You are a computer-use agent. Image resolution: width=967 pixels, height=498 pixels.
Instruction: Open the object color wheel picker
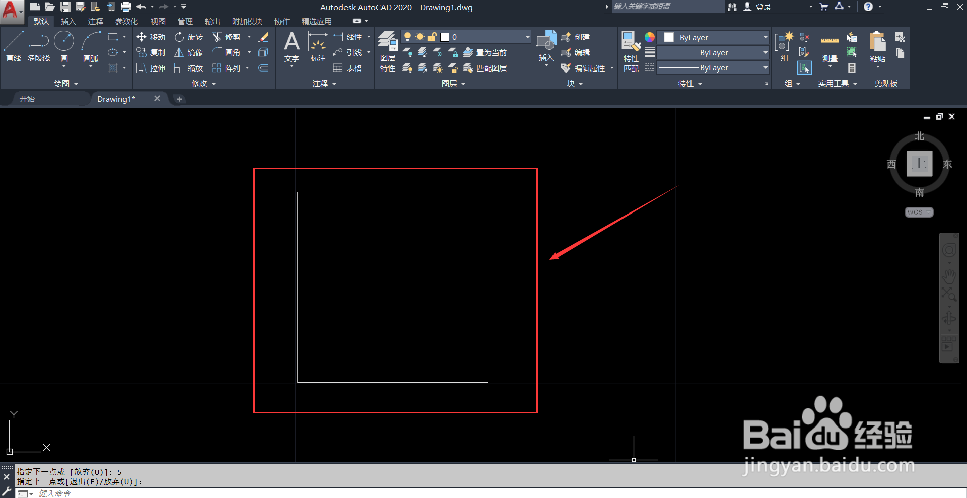tap(649, 36)
